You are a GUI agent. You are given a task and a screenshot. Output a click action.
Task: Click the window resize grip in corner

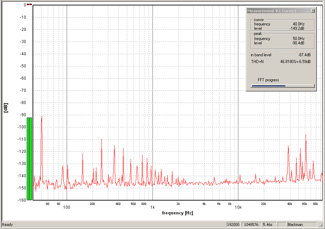click(322, 225)
